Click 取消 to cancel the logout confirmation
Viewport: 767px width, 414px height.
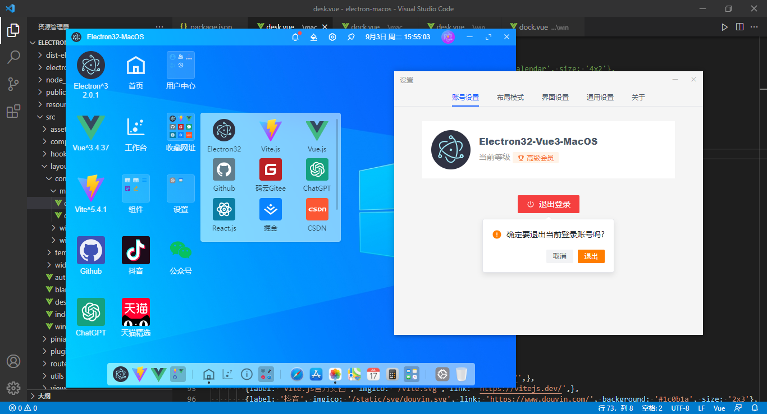(x=559, y=256)
